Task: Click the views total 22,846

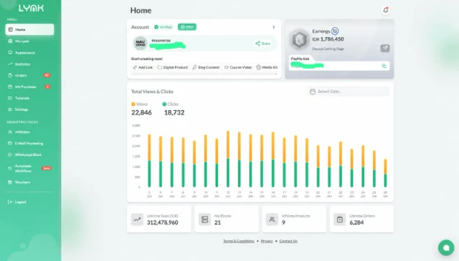Action: tap(141, 113)
